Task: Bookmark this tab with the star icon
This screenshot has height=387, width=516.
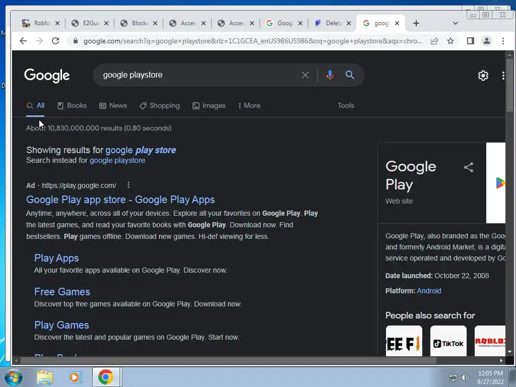Action: click(x=450, y=41)
